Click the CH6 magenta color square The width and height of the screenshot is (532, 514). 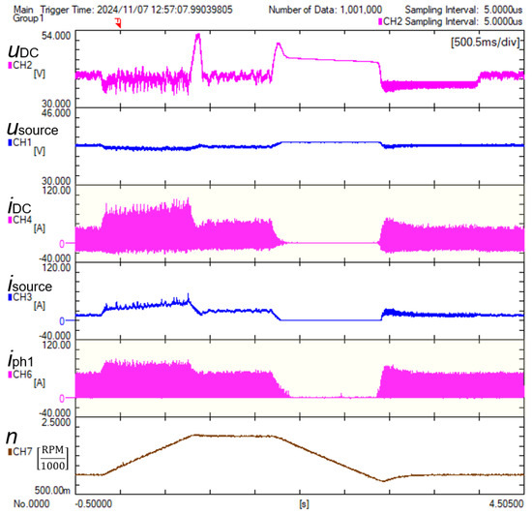pyautogui.click(x=11, y=375)
